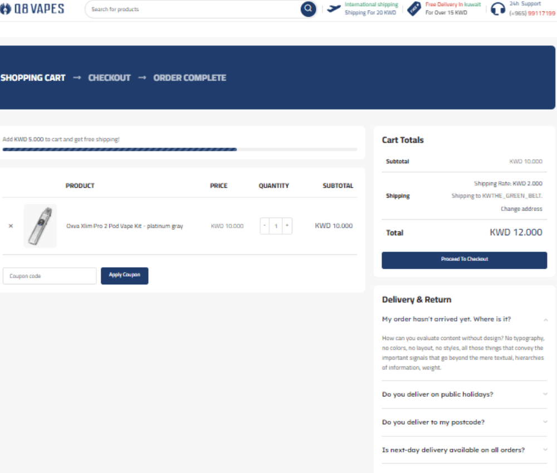Click the PRODUCT column header
Screen dimensions: 557x473
click(80, 185)
